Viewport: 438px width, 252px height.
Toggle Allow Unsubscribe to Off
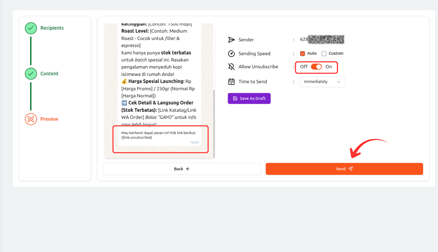[316, 67]
